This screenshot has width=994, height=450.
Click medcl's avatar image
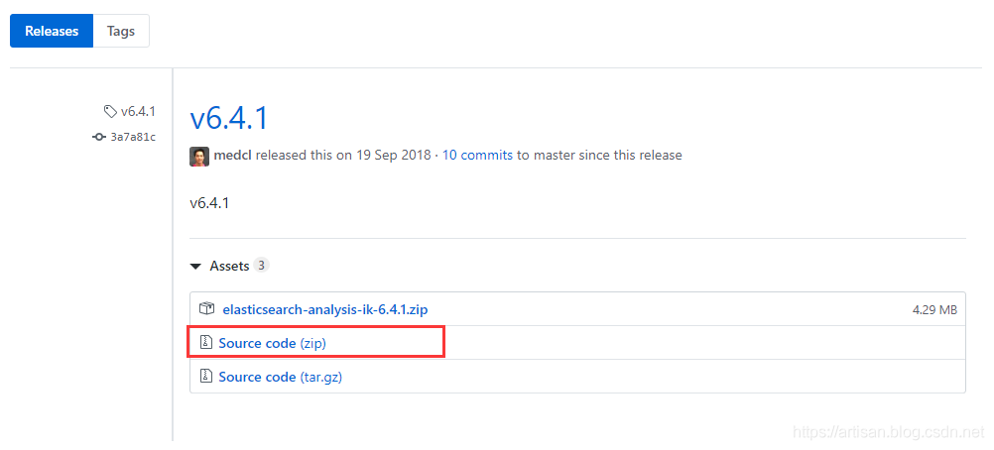click(x=199, y=156)
